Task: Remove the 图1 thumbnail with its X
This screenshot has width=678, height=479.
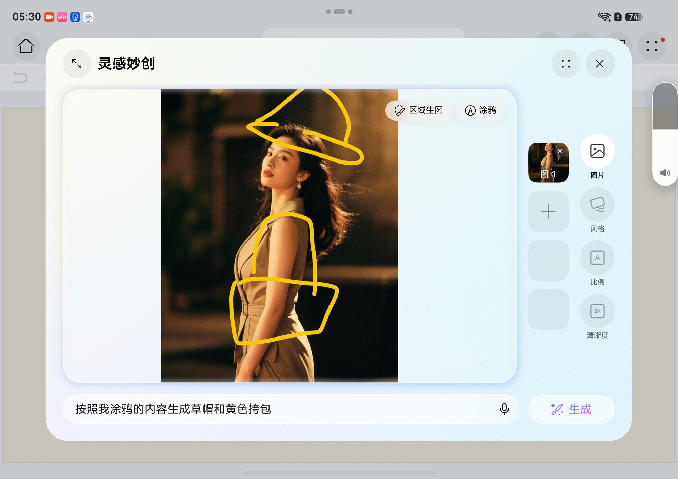Action: pyautogui.click(x=560, y=151)
